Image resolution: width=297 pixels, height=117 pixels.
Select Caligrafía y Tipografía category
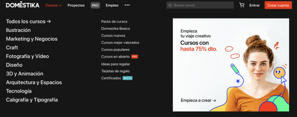[x=32, y=100]
